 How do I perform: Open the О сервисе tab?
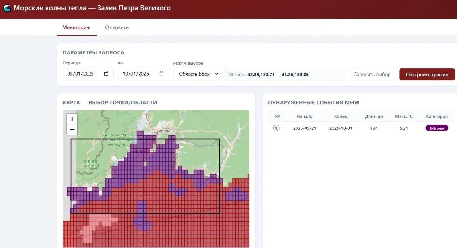tap(117, 27)
